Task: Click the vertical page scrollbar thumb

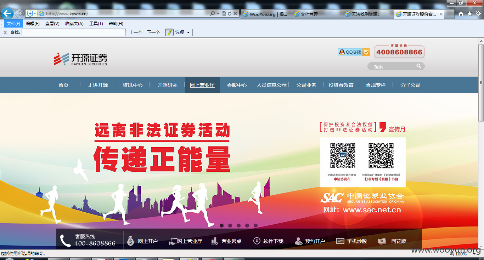Action: click(x=481, y=83)
